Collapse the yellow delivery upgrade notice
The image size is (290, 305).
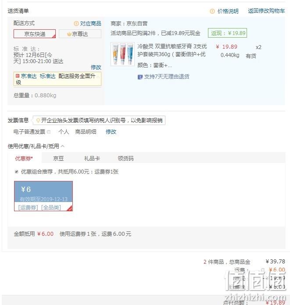coord(98,77)
